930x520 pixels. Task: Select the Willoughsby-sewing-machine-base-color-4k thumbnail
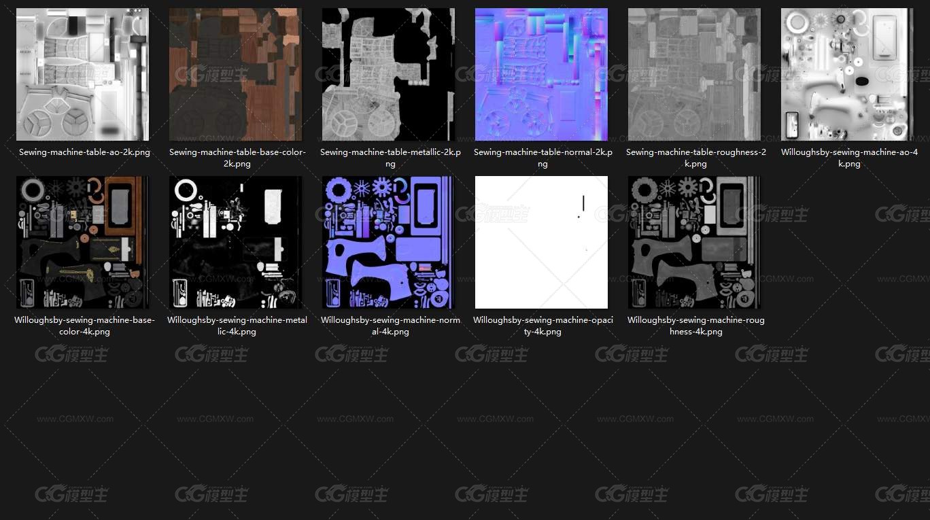tap(83, 243)
